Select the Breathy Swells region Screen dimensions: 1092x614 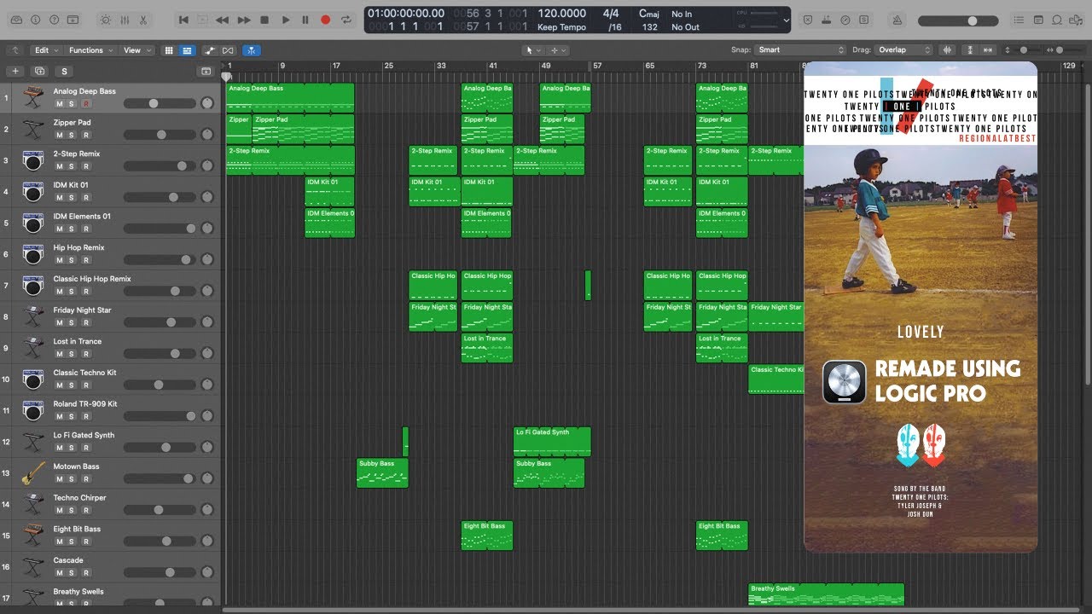coord(826,594)
